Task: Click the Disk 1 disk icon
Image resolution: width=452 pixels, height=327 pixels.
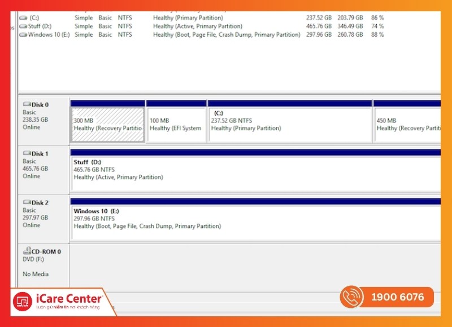Action: point(27,153)
